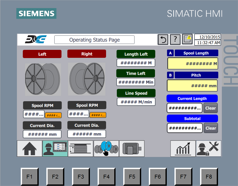The height and width of the screenshot is (186, 238).
Task: Click the Spool Length blue label
Action: point(196,53)
